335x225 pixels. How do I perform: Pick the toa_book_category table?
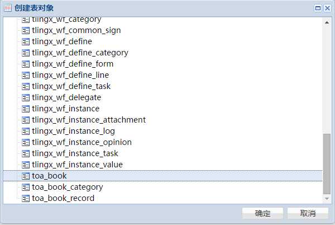pyautogui.click(x=68, y=187)
